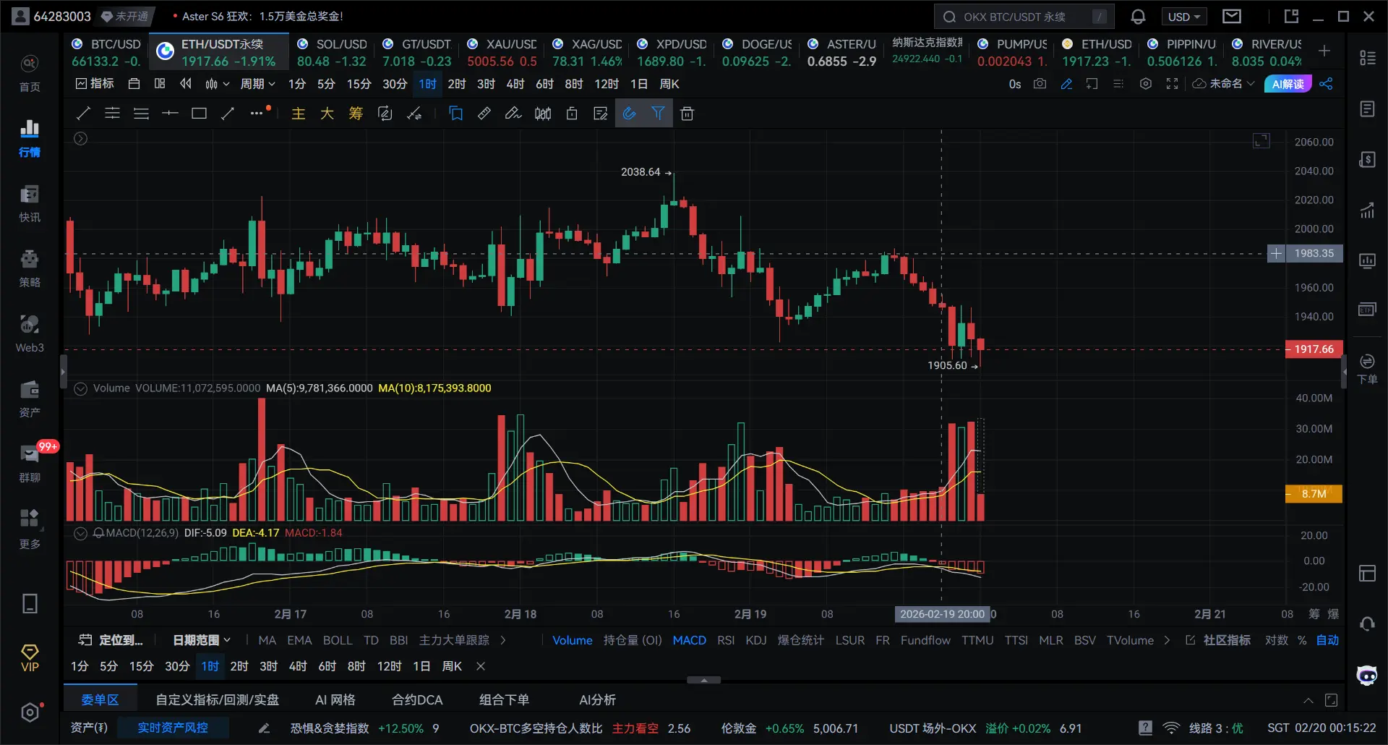The height and width of the screenshot is (745, 1388).
Task: Share the chart using the share icon
Action: (1326, 84)
